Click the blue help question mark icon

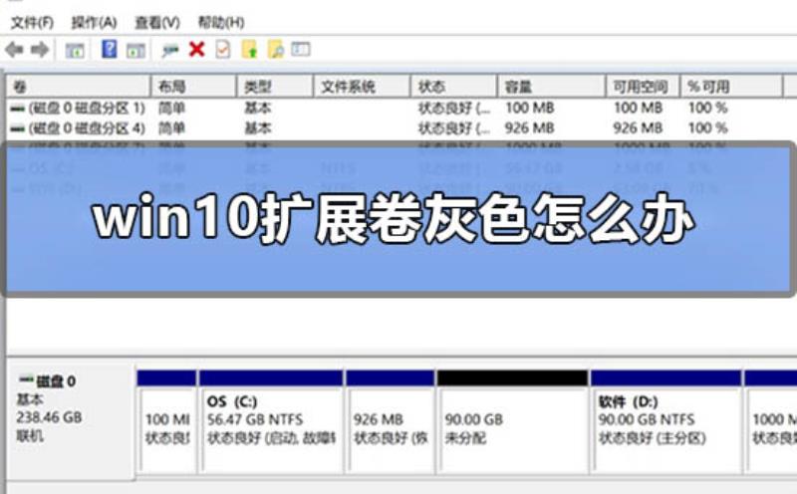point(109,49)
